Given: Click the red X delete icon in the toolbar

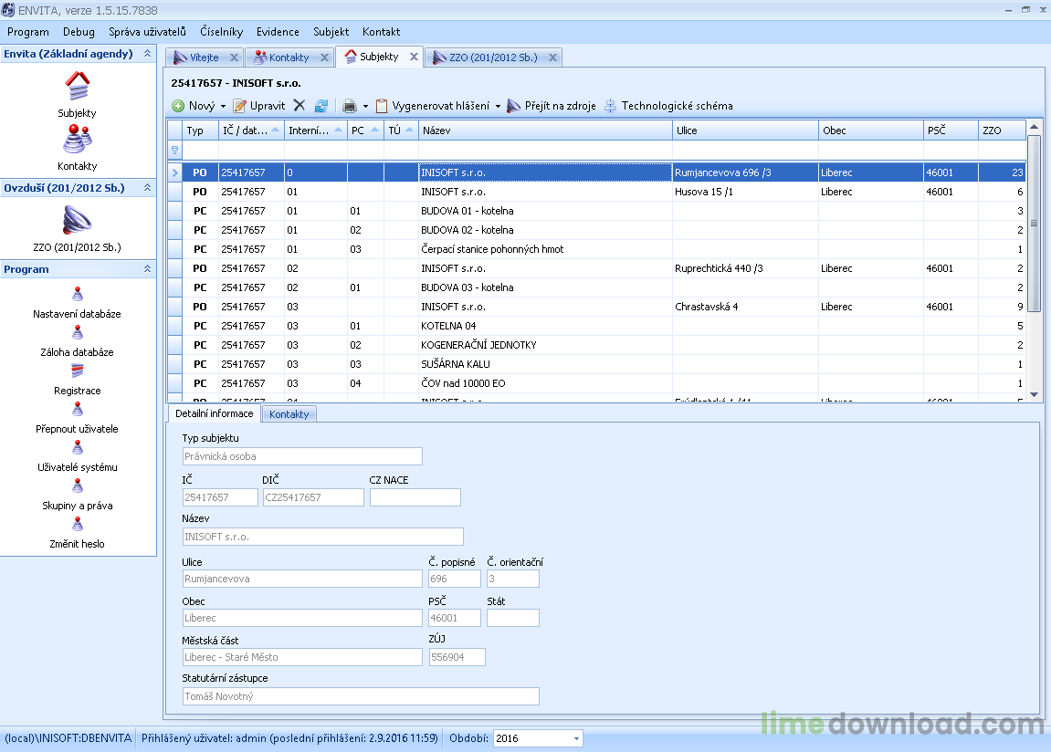Looking at the screenshot, I should pos(300,106).
